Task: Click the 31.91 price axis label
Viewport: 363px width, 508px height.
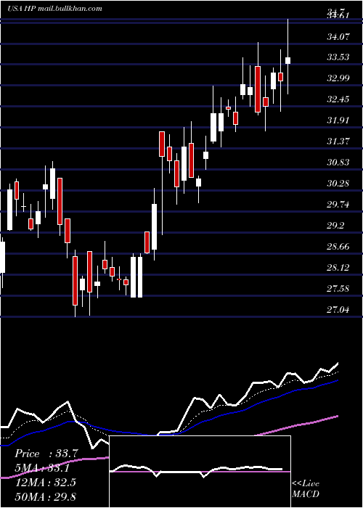Action: point(338,120)
